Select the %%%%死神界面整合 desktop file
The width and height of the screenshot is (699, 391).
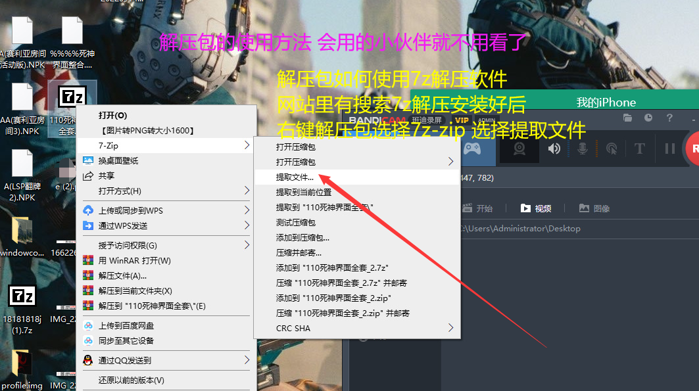[72, 43]
